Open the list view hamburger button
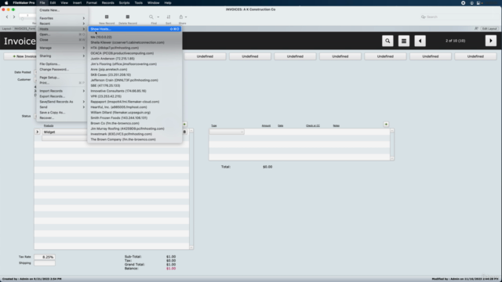 point(404,41)
